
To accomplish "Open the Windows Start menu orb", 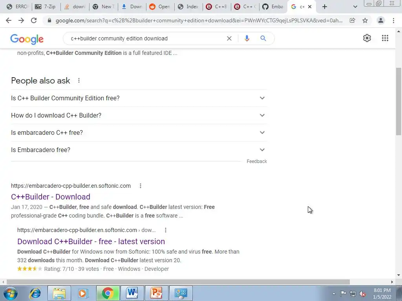I will click(x=10, y=293).
